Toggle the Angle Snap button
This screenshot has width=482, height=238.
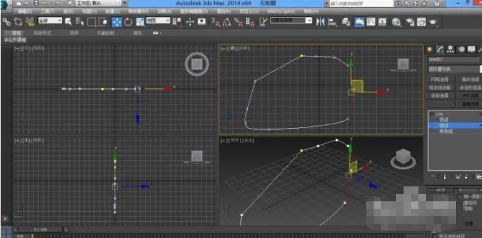227,22
